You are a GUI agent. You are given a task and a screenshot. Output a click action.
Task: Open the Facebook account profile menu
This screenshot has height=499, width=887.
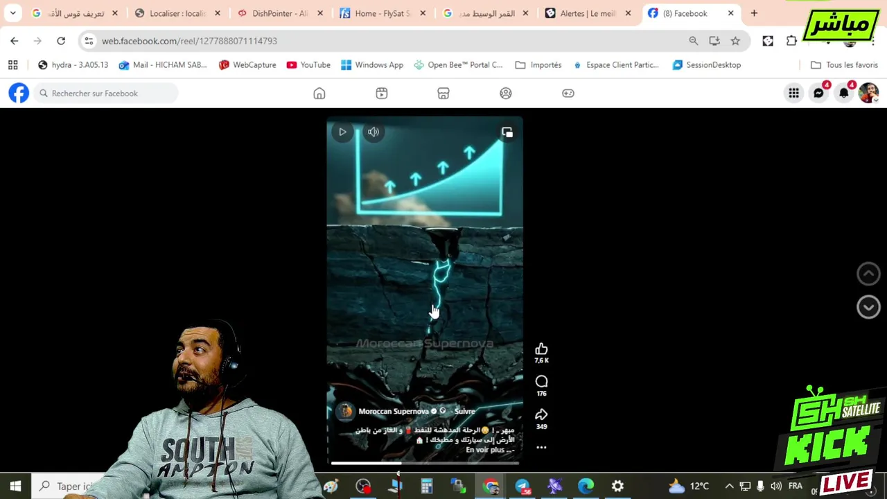(x=868, y=93)
